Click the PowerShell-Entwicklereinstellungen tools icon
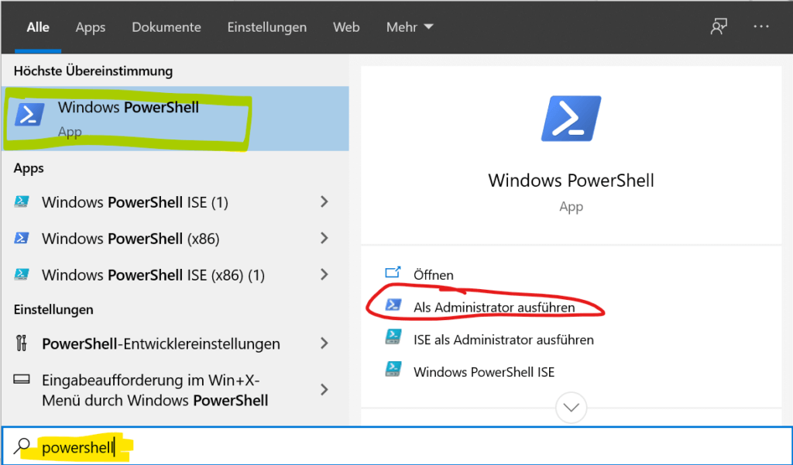The height and width of the screenshot is (465, 793). (x=21, y=343)
